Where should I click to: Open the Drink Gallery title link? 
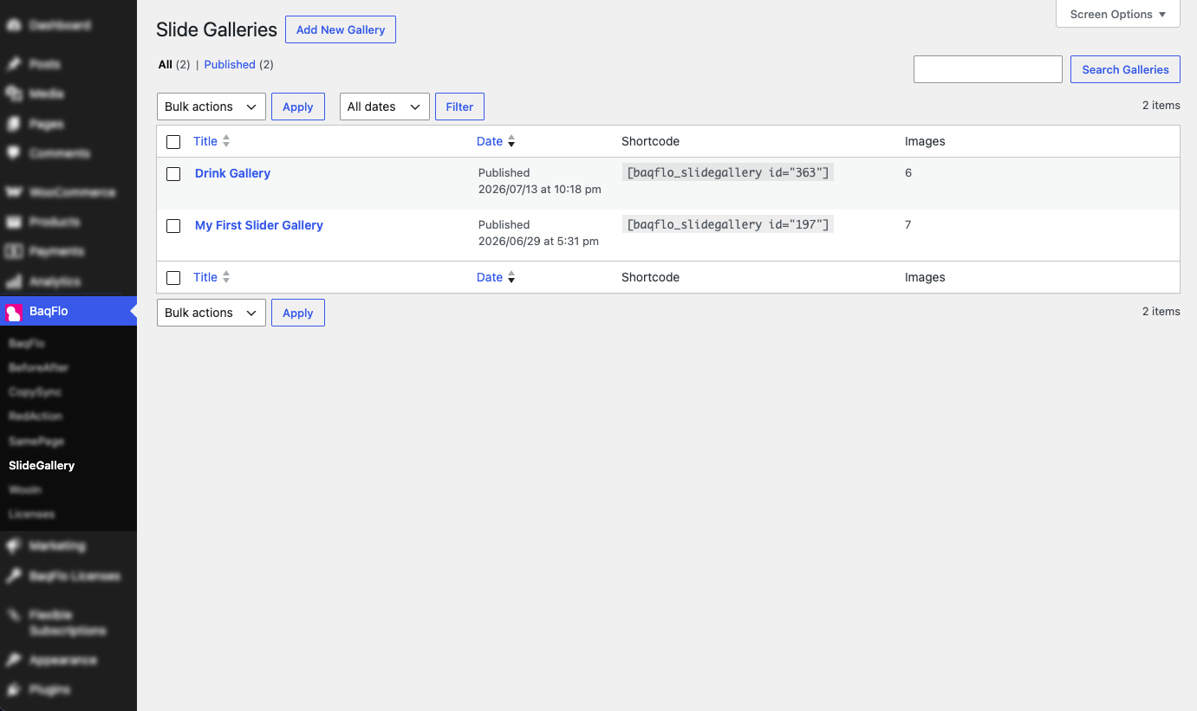[x=232, y=173]
